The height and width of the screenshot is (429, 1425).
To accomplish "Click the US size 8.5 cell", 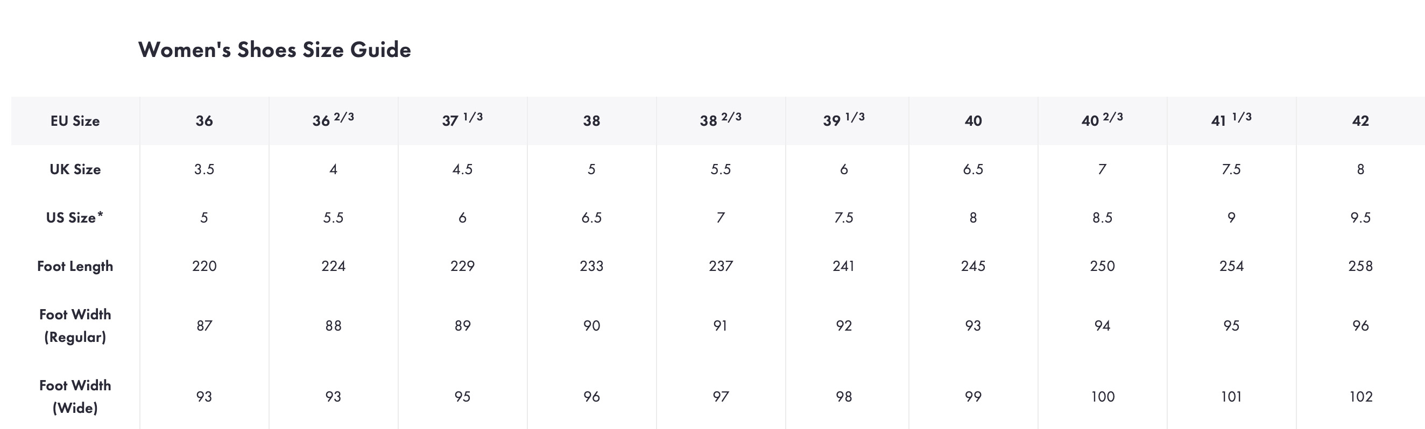I will point(1102,218).
